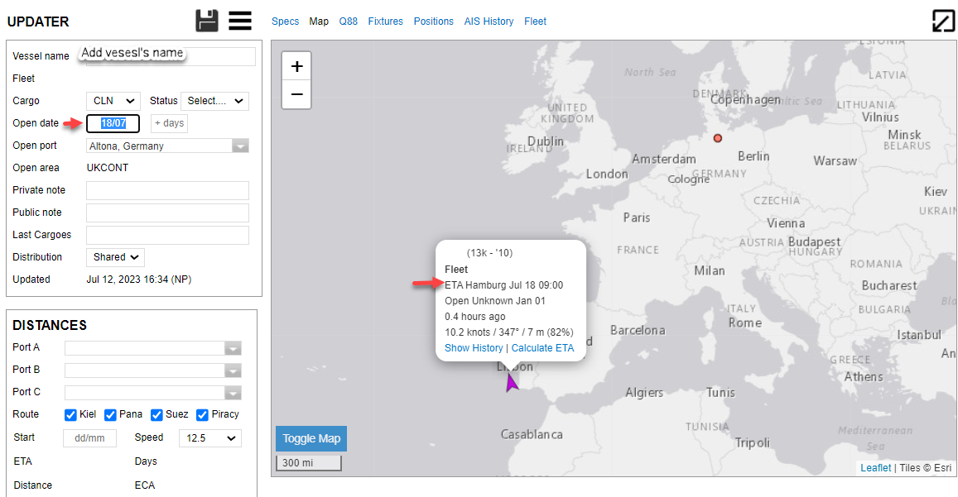Expand the Status select dropdown
The image size is (958, 497).
click(x=214, y=101)
